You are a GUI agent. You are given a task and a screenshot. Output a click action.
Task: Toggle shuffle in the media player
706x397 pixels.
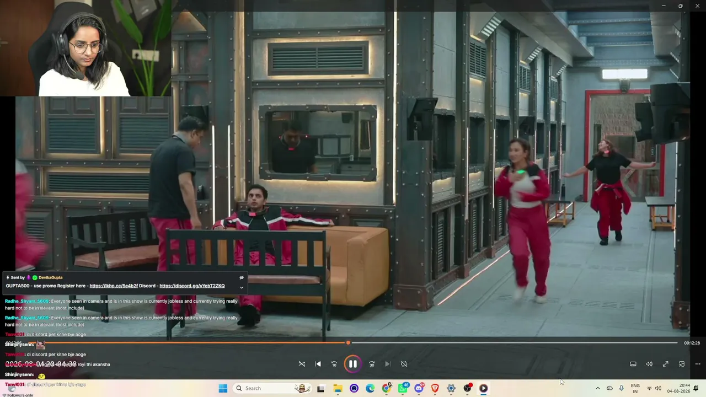click(x=302, y=364)
